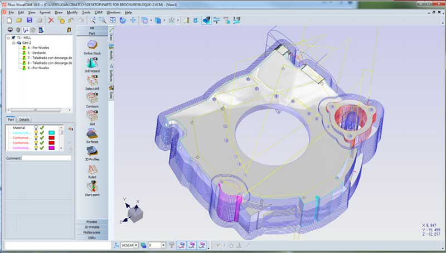Click into the Comment text field
Viewport: 446px width, 253px height.
(46, 158)
